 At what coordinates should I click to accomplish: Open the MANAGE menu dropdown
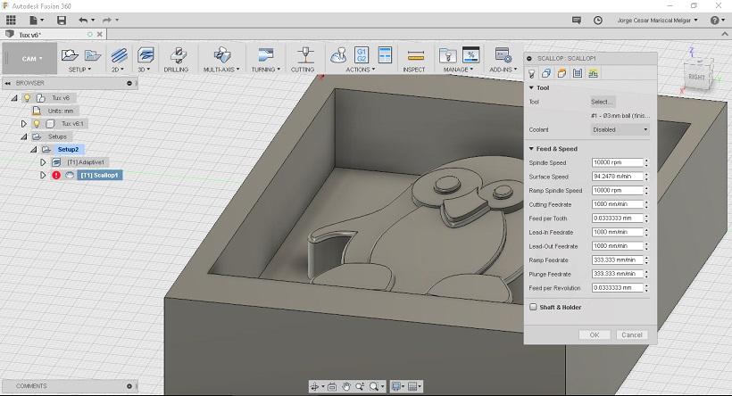coord(459,70)
